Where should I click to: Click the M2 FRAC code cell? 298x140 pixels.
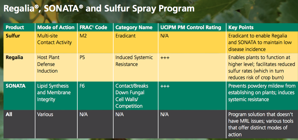(83, 36)
